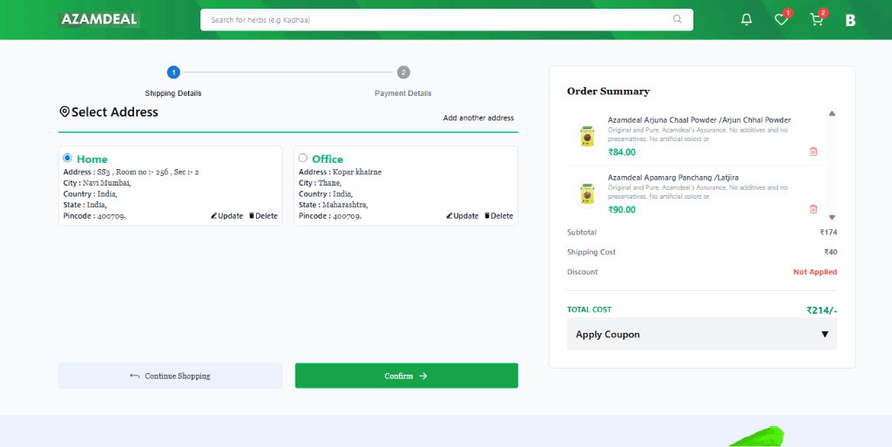
Task: Update the Office address
Action: pyautogui.click(x=463, y=216)
